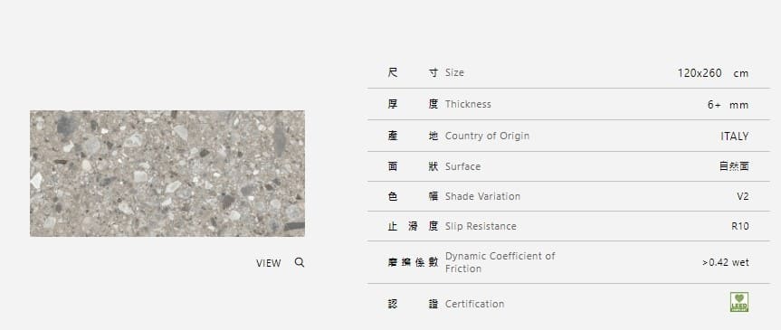Click the Dynamic Coefficient of Friction label
This screenshot has height=330, width=781.
(500, 262)
